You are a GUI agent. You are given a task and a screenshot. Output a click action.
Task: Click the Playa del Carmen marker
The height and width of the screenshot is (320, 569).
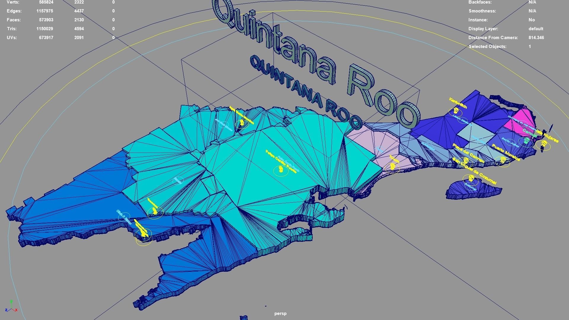point(466,160)
